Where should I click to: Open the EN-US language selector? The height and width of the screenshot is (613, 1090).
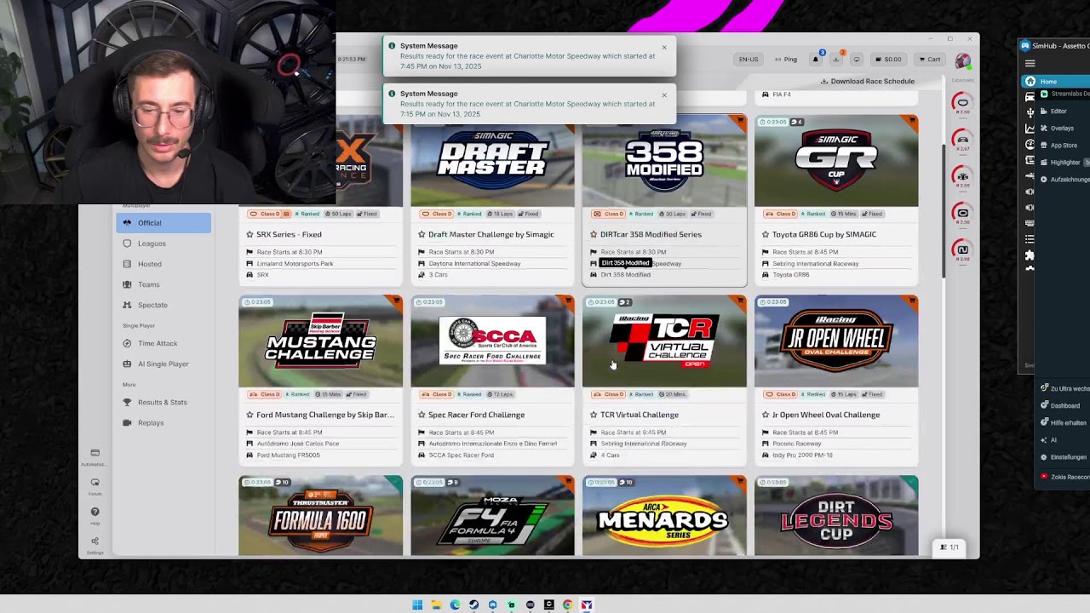pyautogui.click(x=749, y=60)
